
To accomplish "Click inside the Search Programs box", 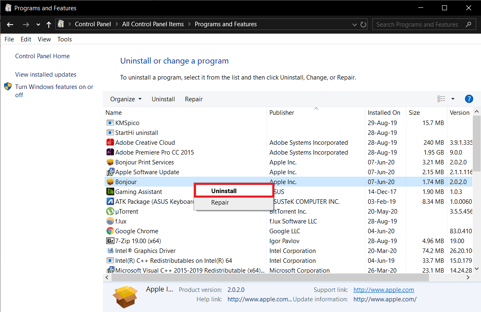I will [x=418, y=24].
